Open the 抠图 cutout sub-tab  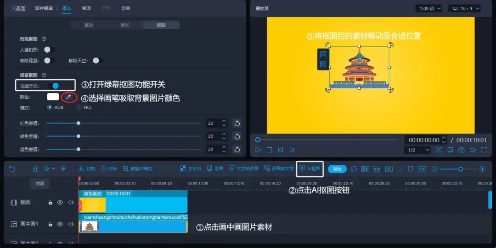point(161,25)
